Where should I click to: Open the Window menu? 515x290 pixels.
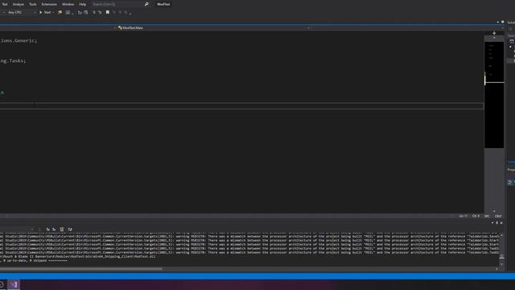tap(68, 4)
